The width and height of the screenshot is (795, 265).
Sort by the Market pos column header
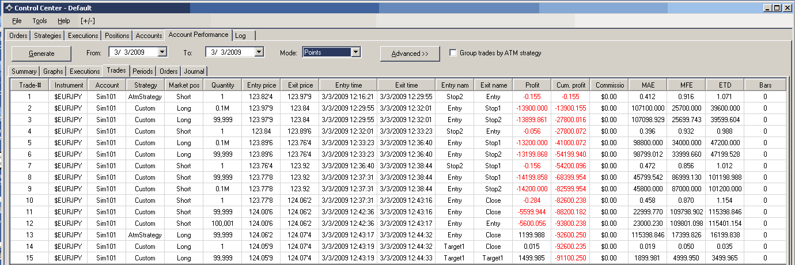pyautogui.click(x=184, y=85)
